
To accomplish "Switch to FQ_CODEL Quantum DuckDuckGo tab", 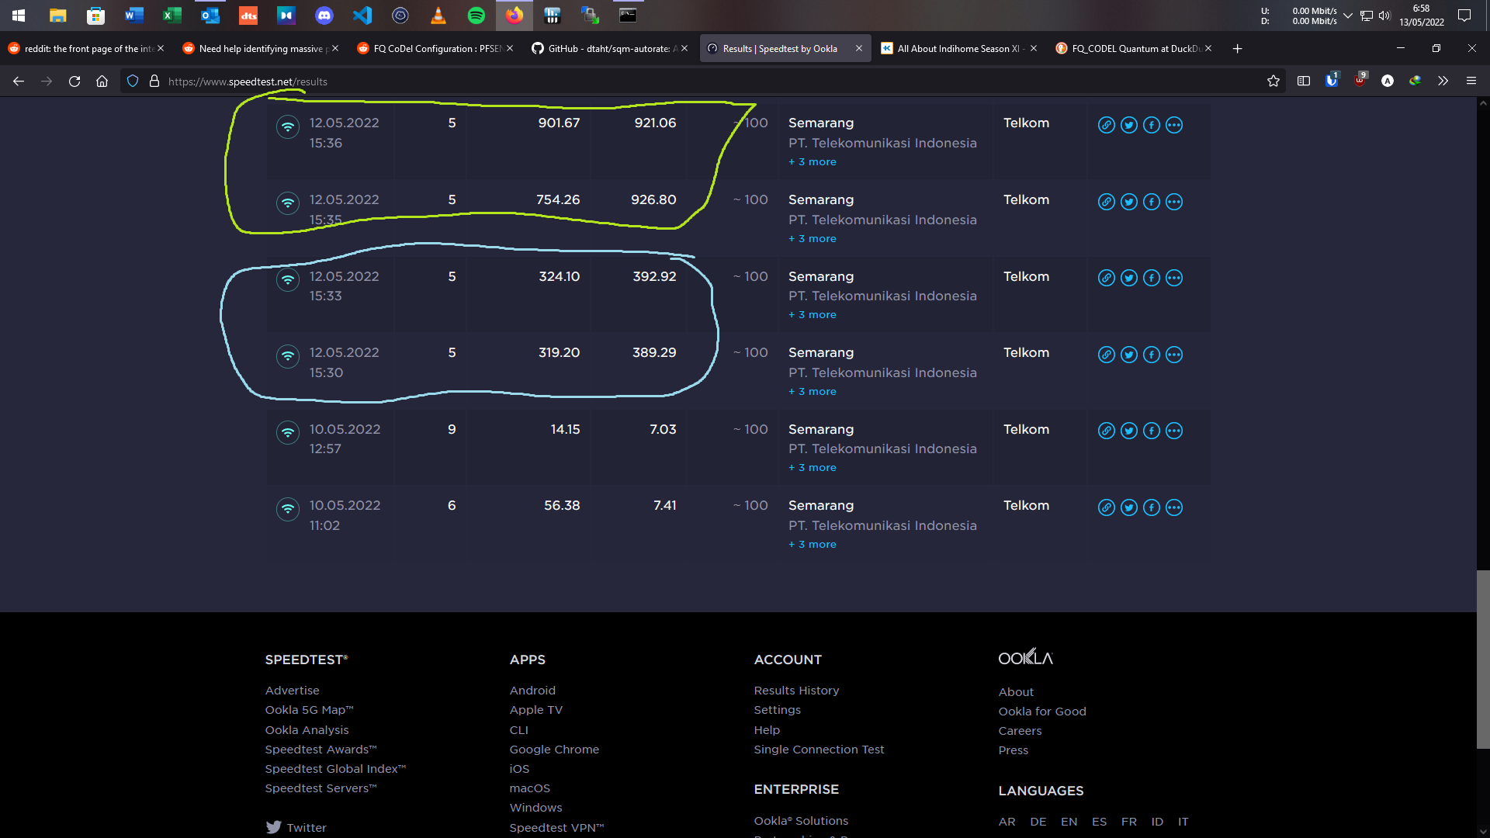I will coord(1133,48).
